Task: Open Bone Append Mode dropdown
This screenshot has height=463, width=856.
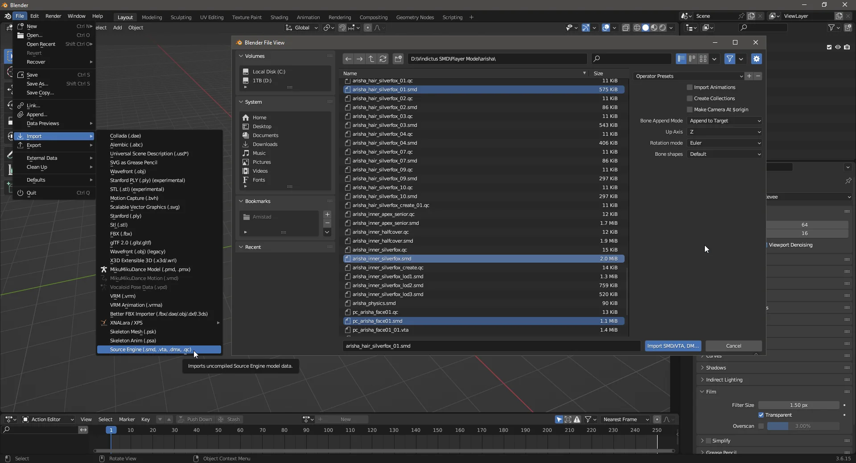Action: click(724, 121)
